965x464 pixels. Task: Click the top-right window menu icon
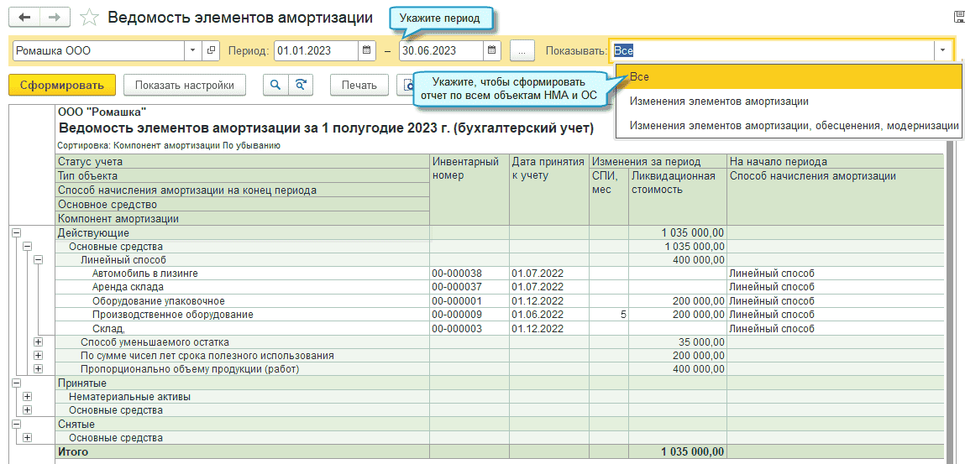coord(958,17)
